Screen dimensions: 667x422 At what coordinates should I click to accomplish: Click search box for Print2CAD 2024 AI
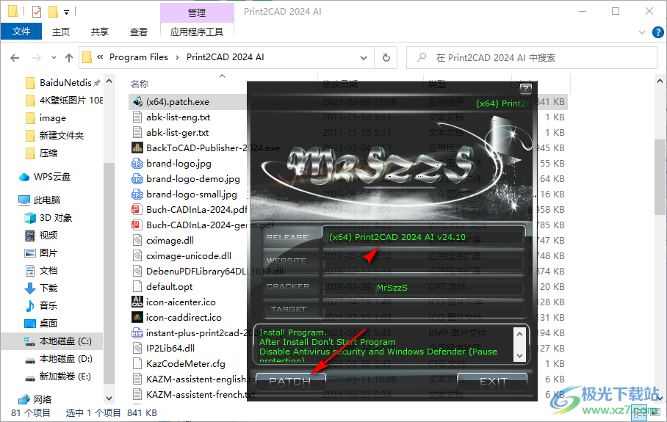(532, 58)
